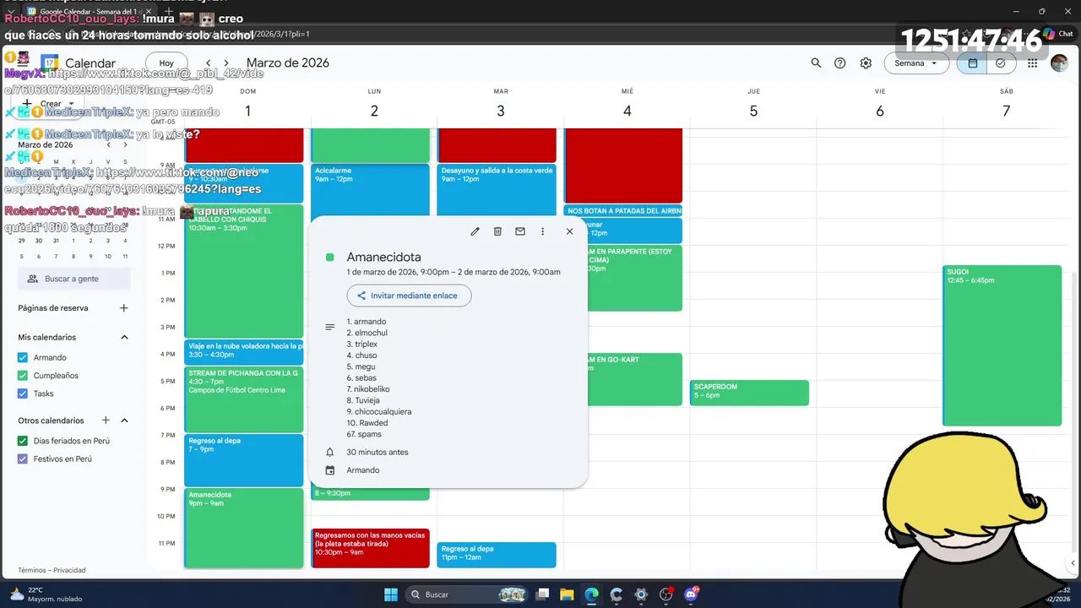1081x608 pixels.
Task: Email guests of Amanecidota via envelope icon
Action: pos(520,231)
